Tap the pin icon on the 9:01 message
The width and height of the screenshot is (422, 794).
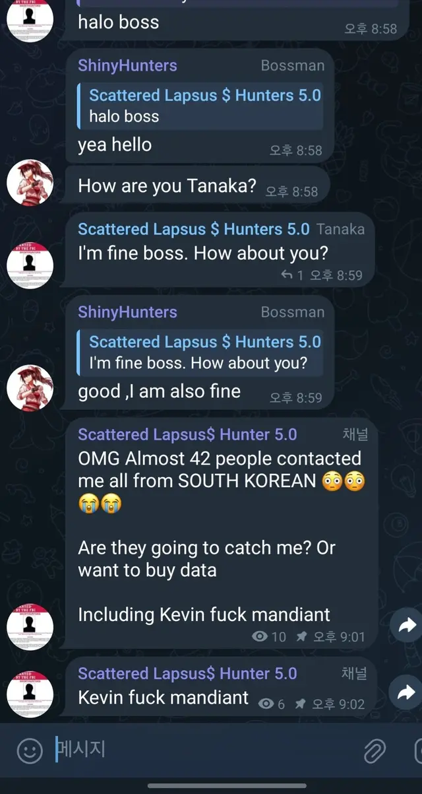tap(301, 636)
